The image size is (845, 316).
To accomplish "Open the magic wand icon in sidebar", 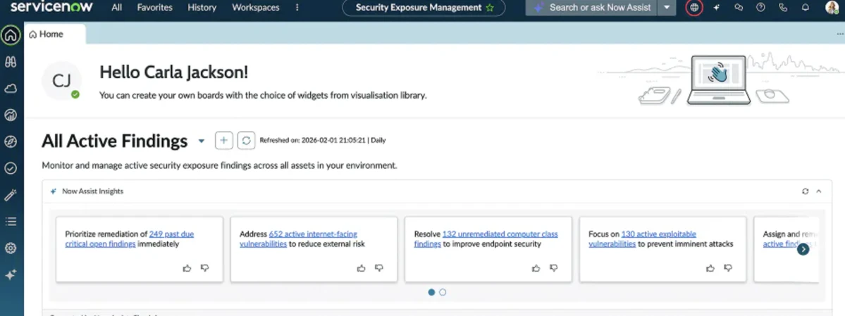I will point(11,195).
